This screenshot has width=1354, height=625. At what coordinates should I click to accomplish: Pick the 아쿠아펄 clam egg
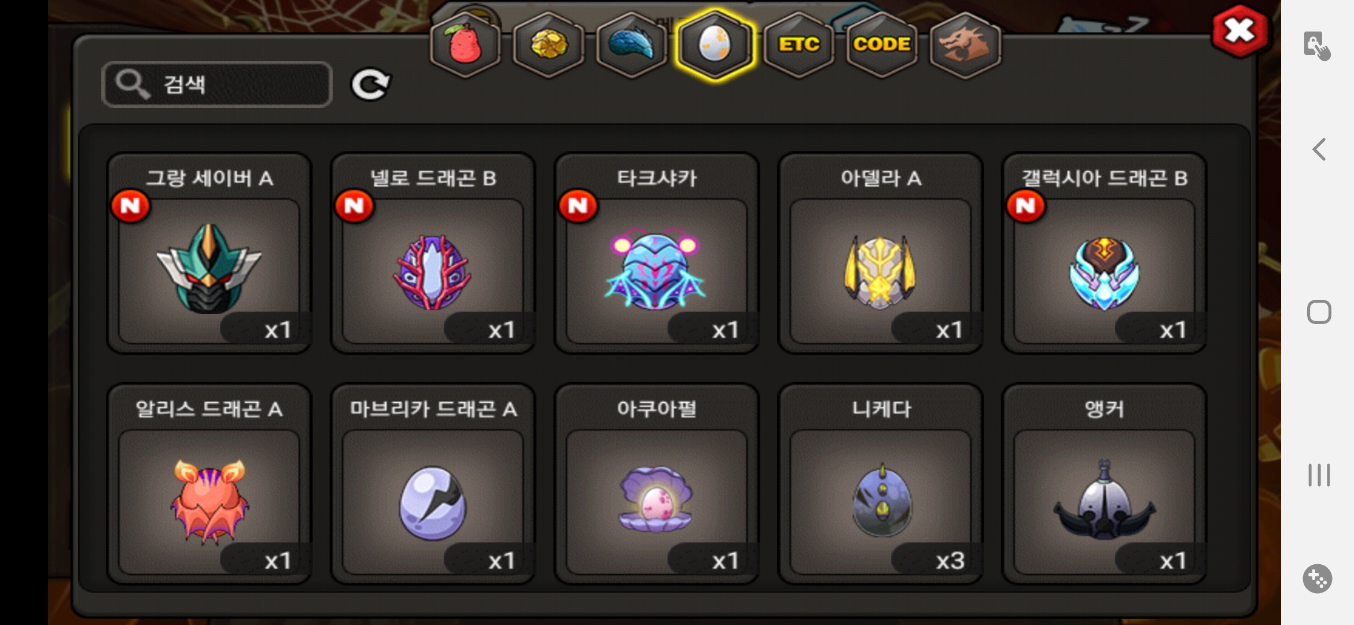pyautogui.click(x=657, y=484)
